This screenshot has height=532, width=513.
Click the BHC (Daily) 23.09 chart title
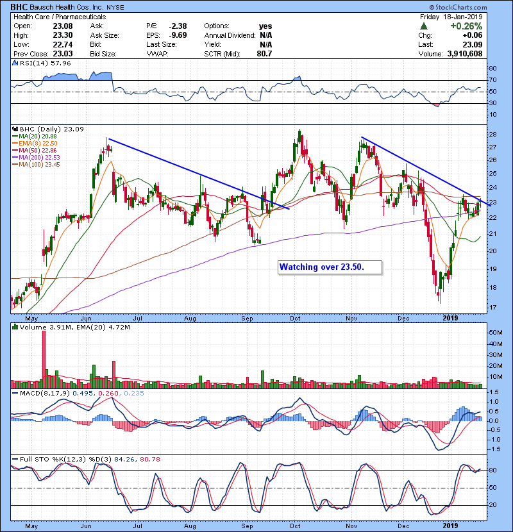click(x=51, y=129)
